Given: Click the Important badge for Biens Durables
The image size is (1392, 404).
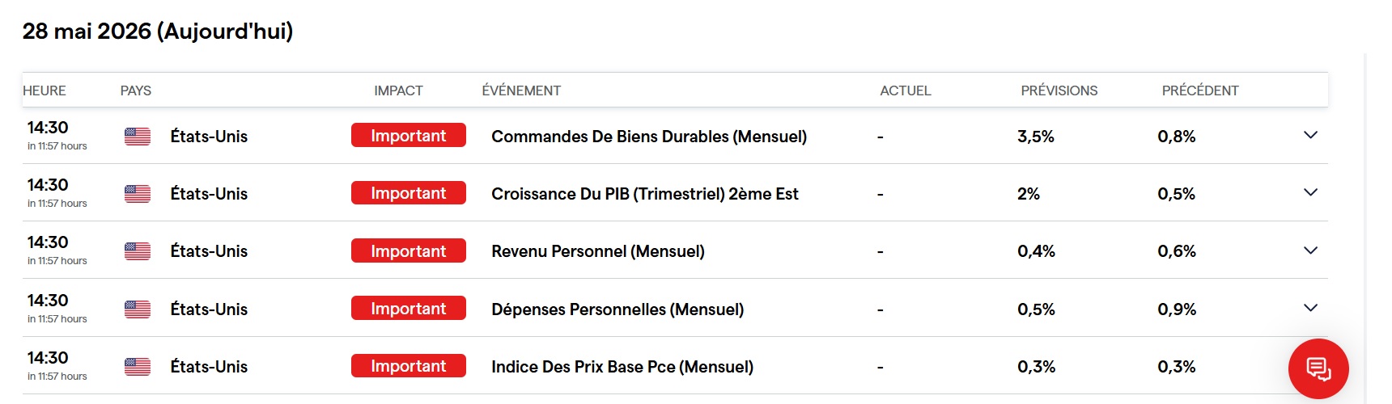Looking at the screenshot, I should pos(409,135).
